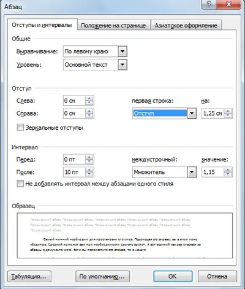The image size is (245, 289).
Task: Check Не добавлять интервал между абзацами
Action: pos(20,183)
